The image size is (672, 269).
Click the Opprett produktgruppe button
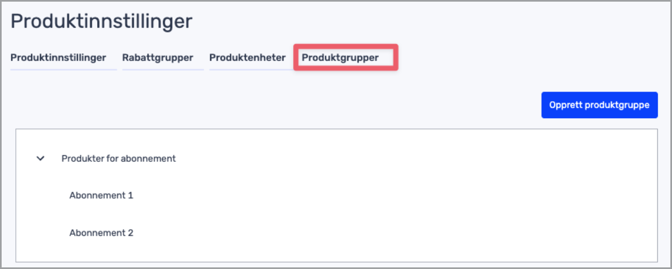pos(599,105)
